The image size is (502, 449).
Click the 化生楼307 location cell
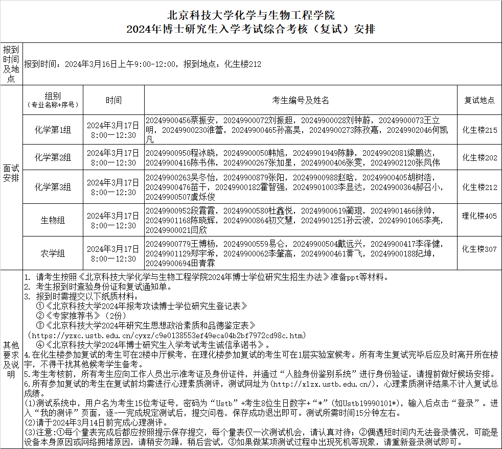479,249
